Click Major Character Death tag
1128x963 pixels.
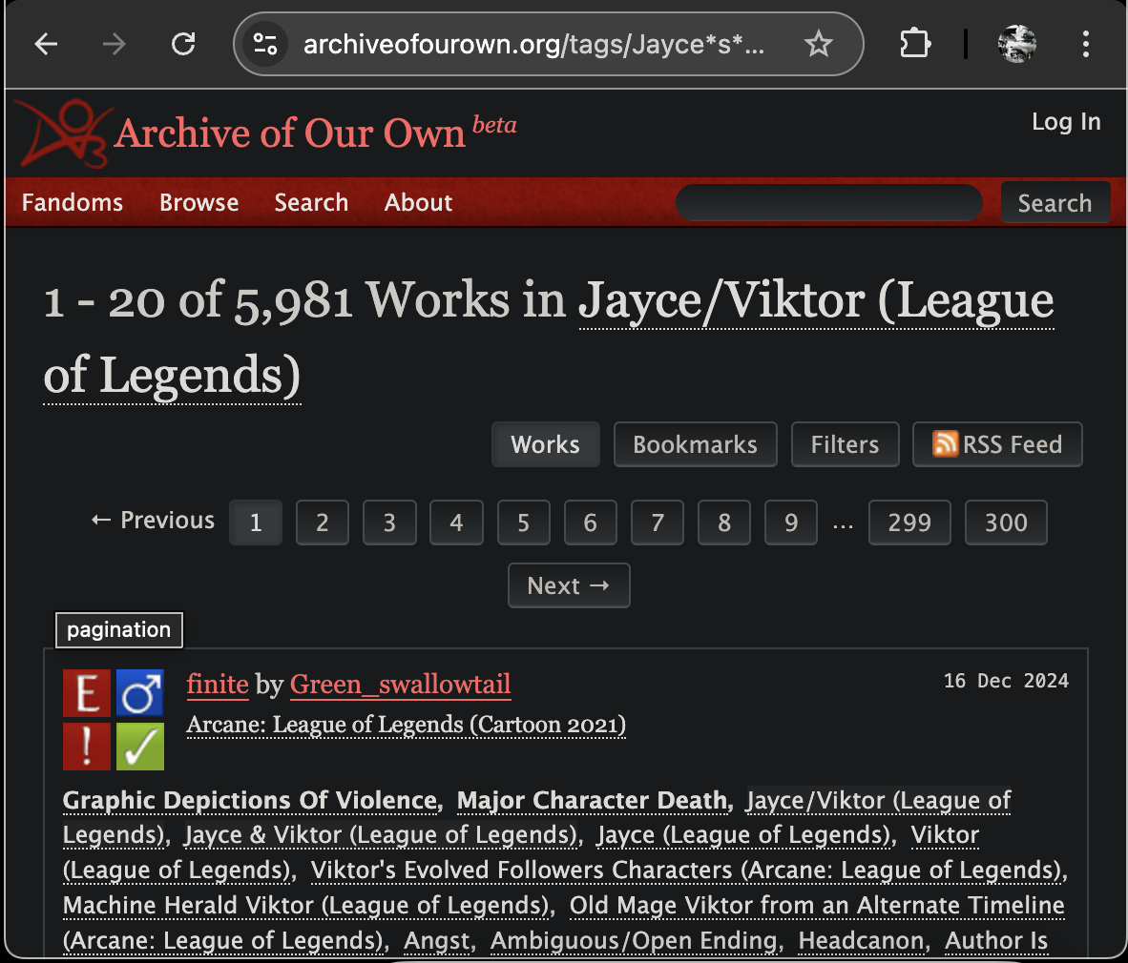(595, 801)
